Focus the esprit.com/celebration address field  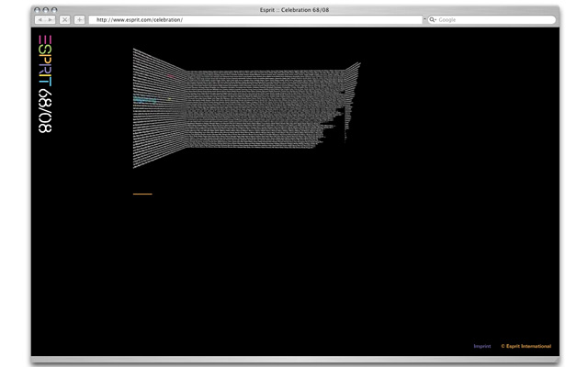(x=255, y=20)
